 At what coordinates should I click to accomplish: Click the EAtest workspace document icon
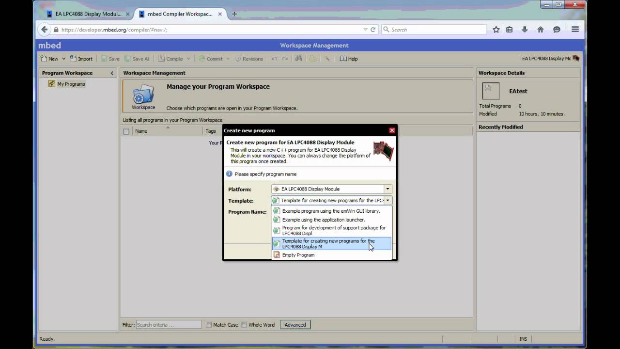491,91
